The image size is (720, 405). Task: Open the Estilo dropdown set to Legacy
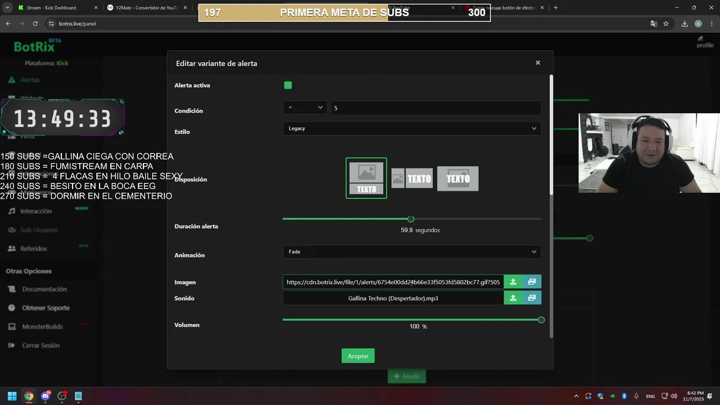tap(412, 128)
